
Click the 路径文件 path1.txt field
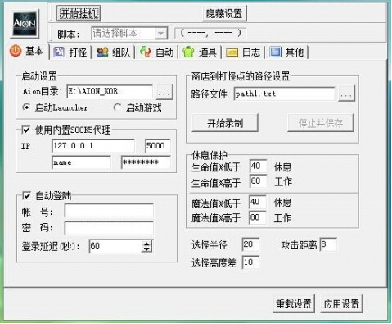pyautogui.click(x=284, y=94)
